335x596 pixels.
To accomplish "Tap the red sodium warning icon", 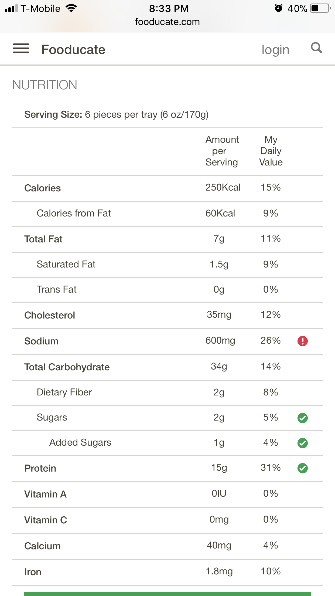I will pyautogui.click(x=303, y=341).
